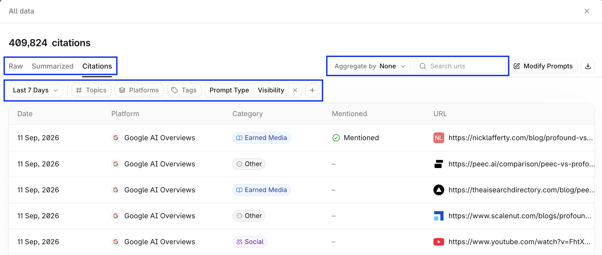
Task: Close the All data panel
Action: click(587, 11)
